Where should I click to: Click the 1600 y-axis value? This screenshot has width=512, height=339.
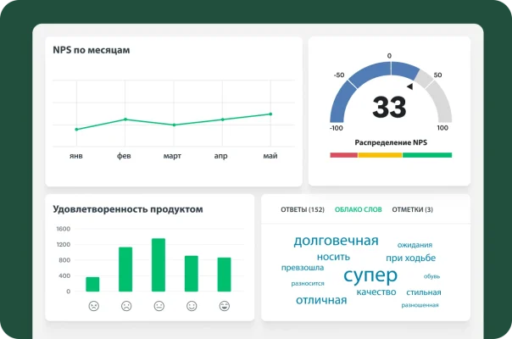[x=63, y=229]
